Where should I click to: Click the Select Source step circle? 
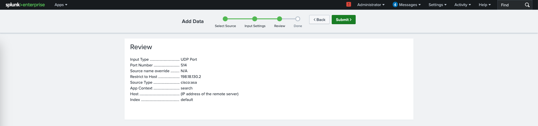pyautogui.click(x=225, y=19)
